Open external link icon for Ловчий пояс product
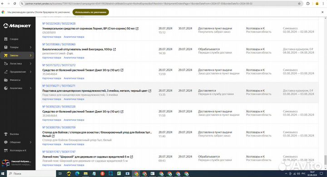Viewport: 327px width, 177px height. click(132, 157)
